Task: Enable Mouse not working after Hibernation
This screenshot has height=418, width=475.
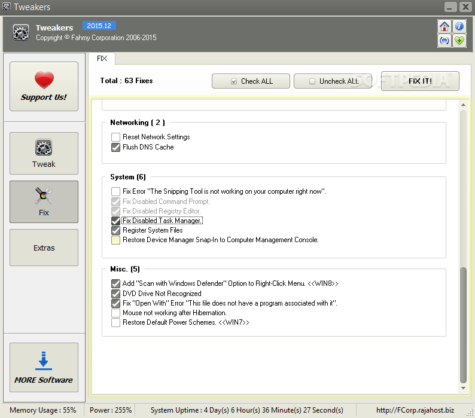Action: click(115, 313)
